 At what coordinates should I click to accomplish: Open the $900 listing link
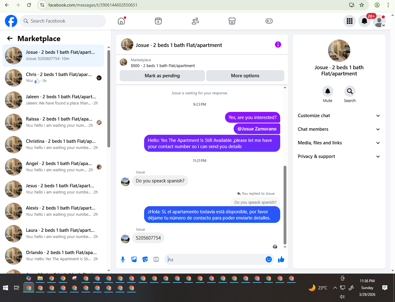[x=163, y=66]
